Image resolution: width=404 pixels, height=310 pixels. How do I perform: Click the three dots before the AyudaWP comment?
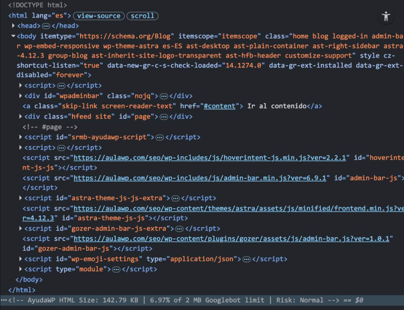point(4,300)
